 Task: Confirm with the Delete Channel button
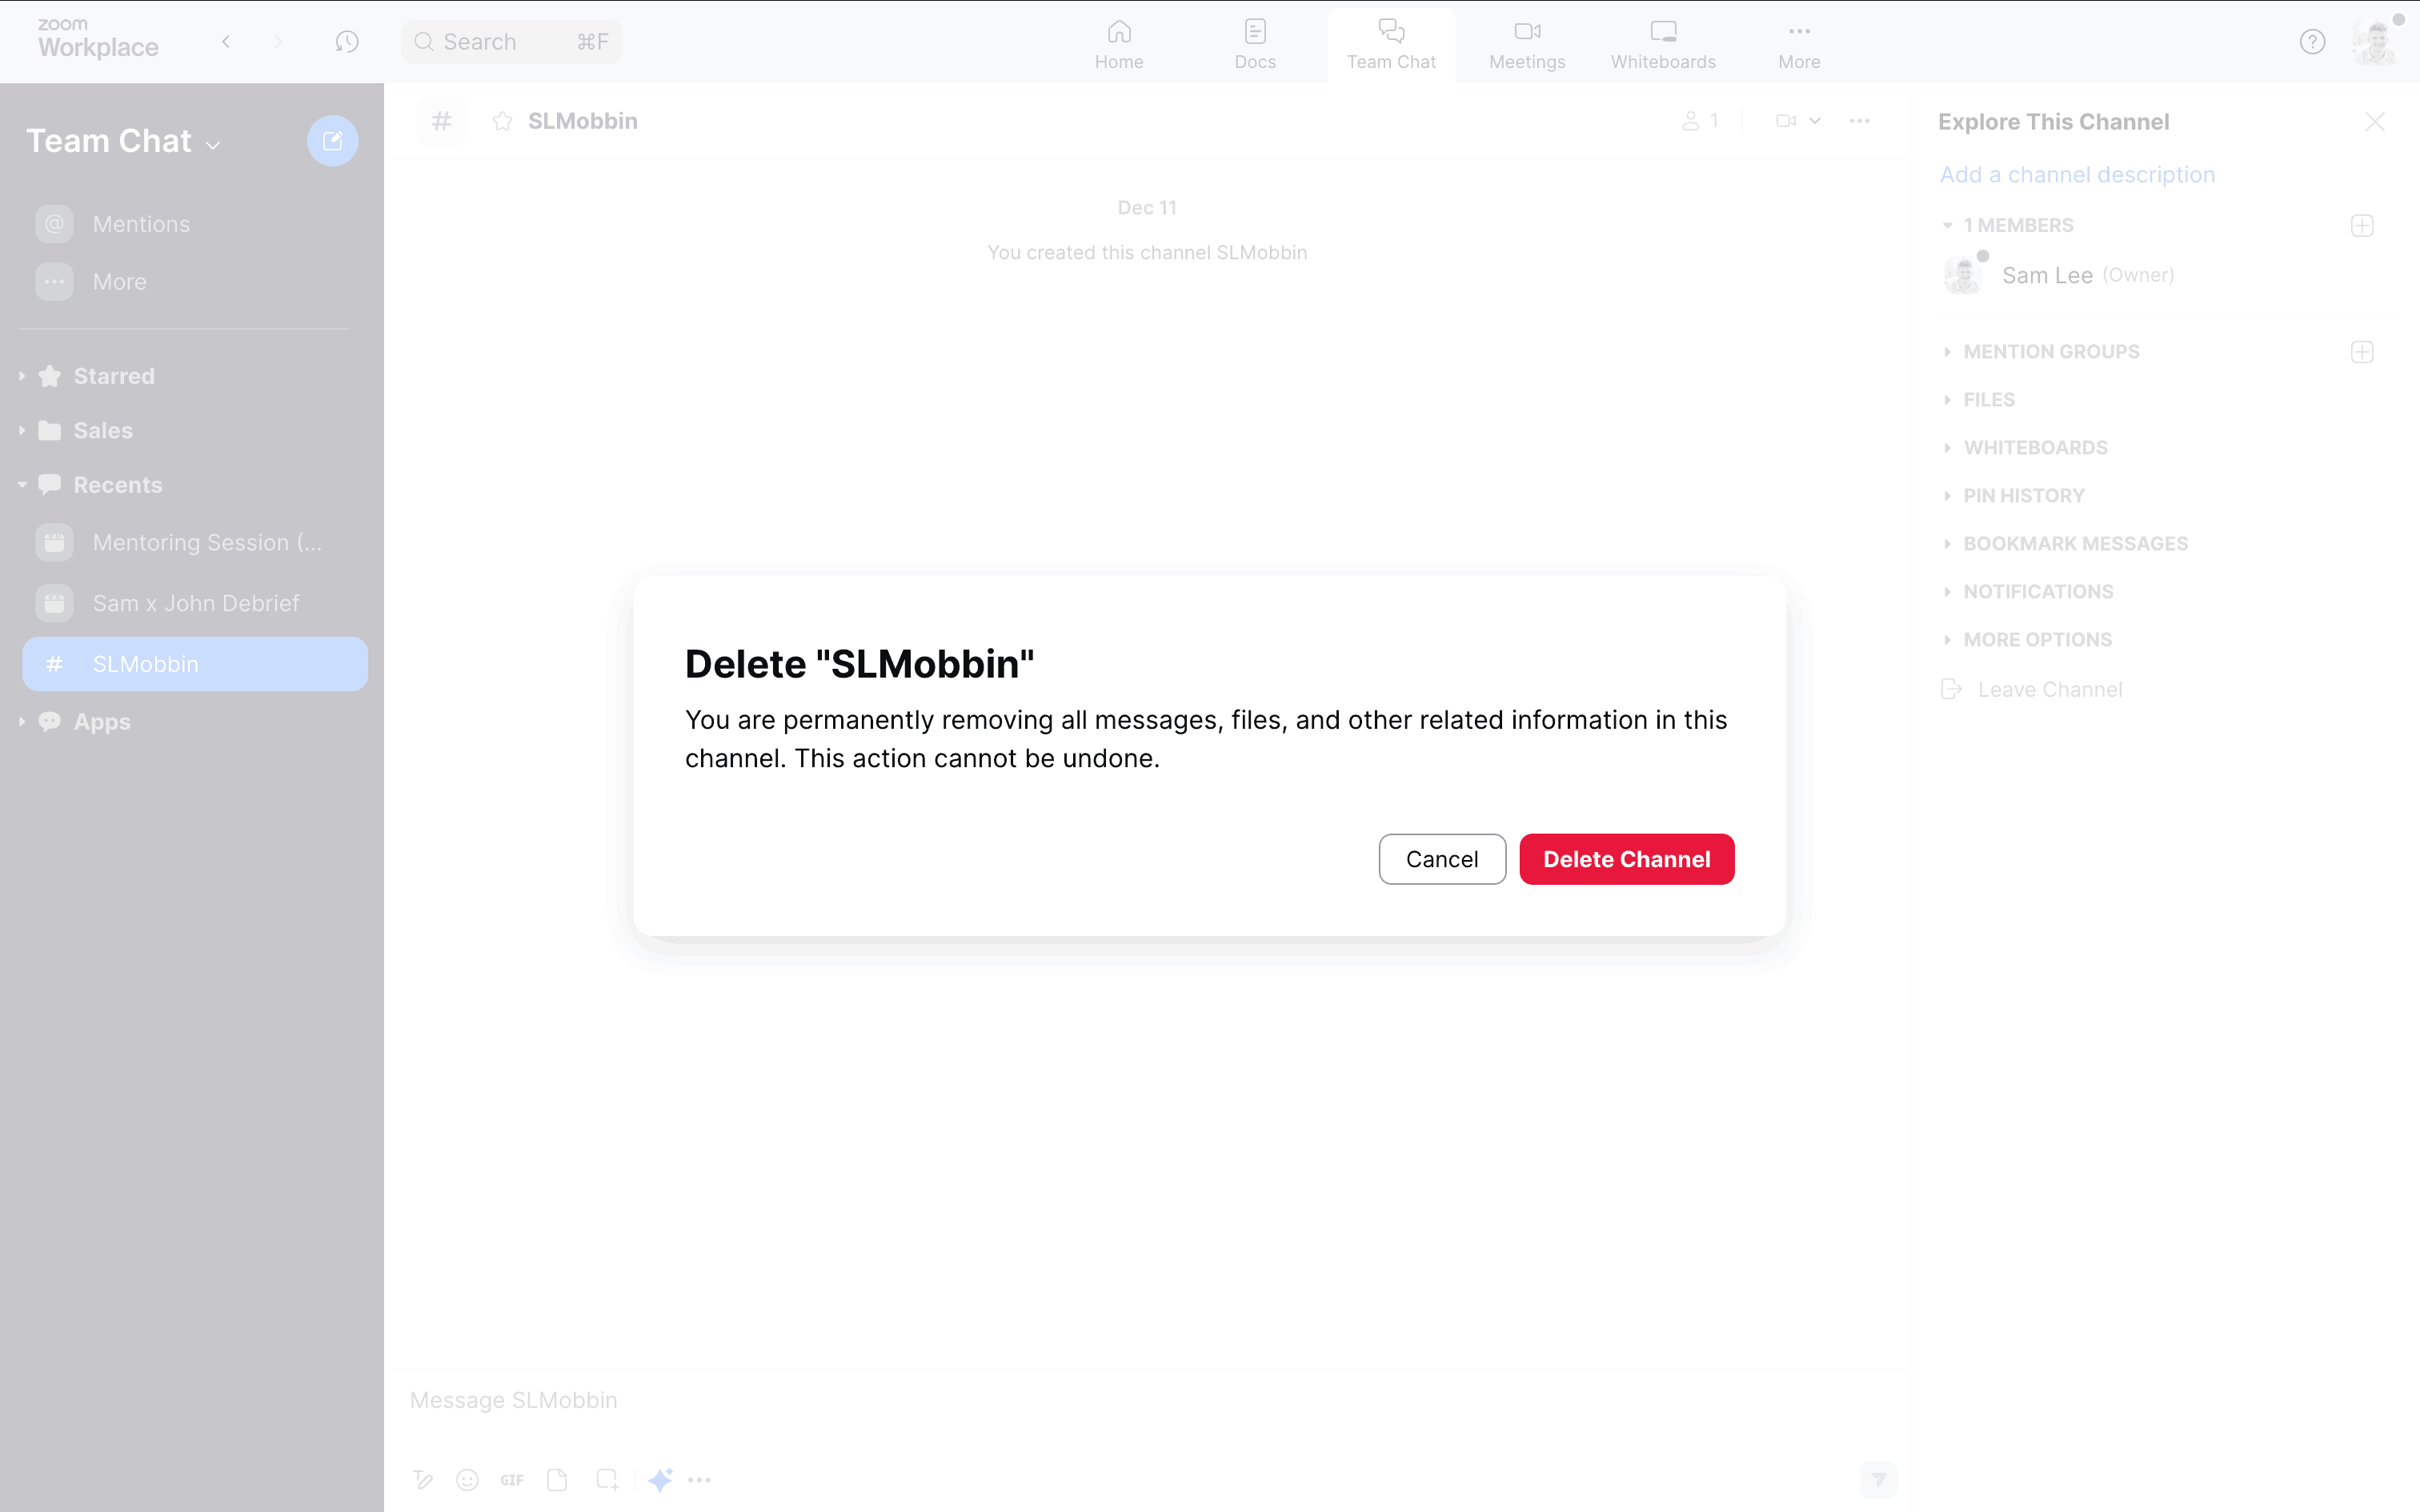coord(1626,859)
